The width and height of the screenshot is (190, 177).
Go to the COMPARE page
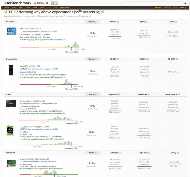(157, 8)
